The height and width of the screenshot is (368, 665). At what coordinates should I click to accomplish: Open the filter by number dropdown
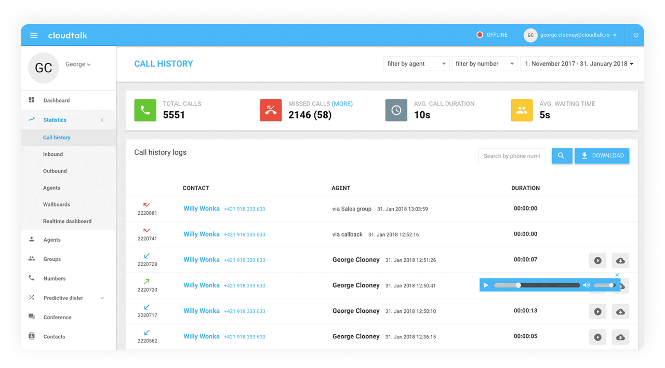pos(484,64)
